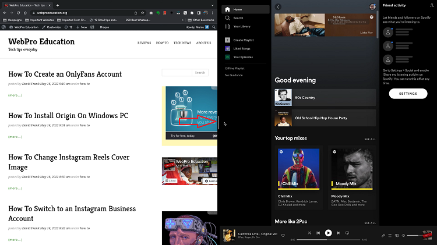437x245 pixels.
Task: Toggle repeat in the Spotify player
Action: (347, 233)
